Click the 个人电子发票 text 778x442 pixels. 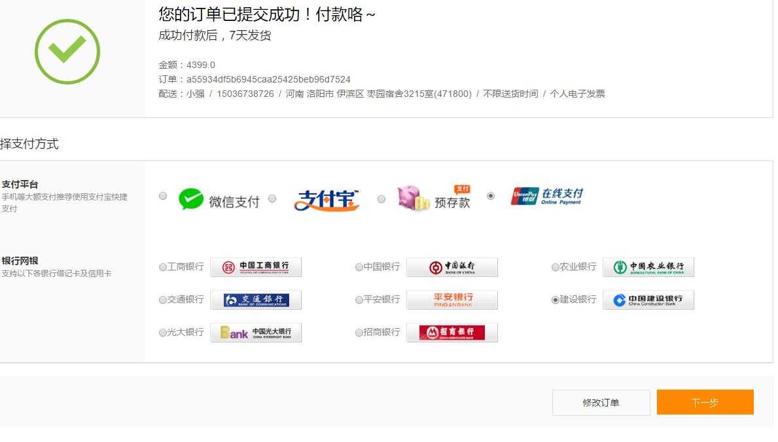pos(578,94)
